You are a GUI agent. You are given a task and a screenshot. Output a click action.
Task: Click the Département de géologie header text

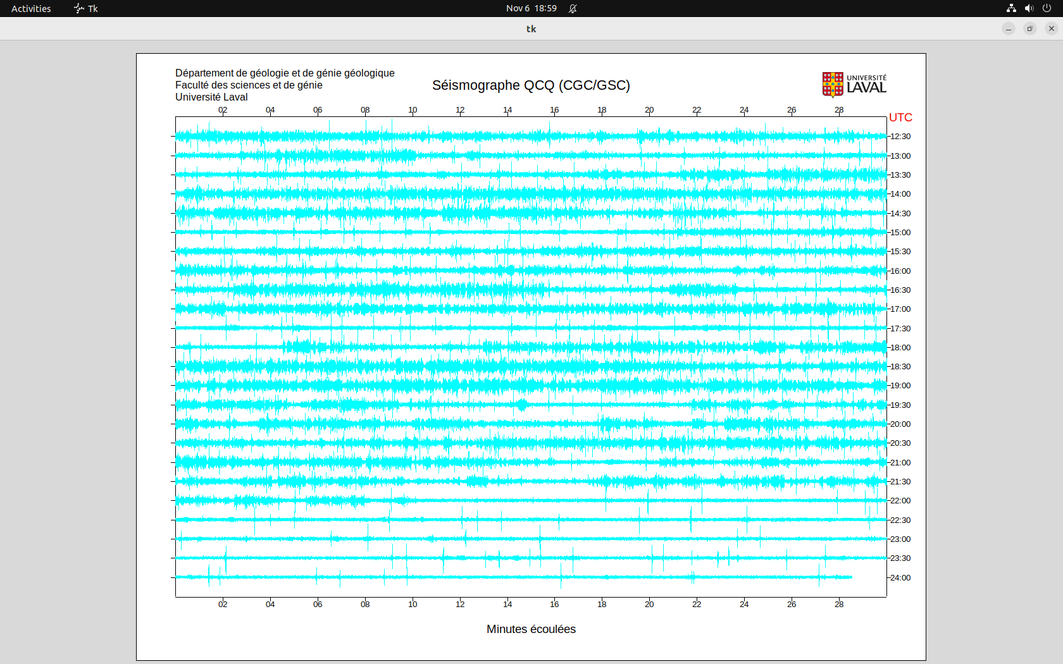[x=285, y=73]
